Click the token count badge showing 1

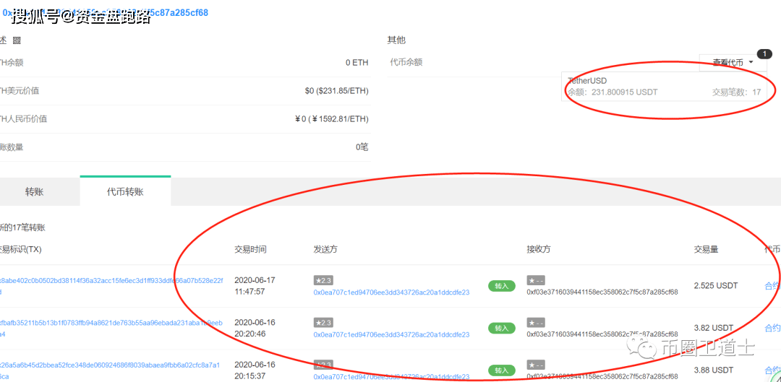coord(764,54)
